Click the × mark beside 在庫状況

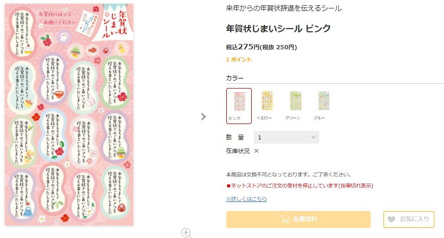257,151
